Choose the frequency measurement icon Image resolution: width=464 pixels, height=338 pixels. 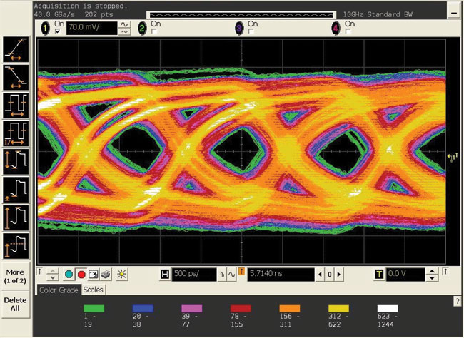[16, 133]
